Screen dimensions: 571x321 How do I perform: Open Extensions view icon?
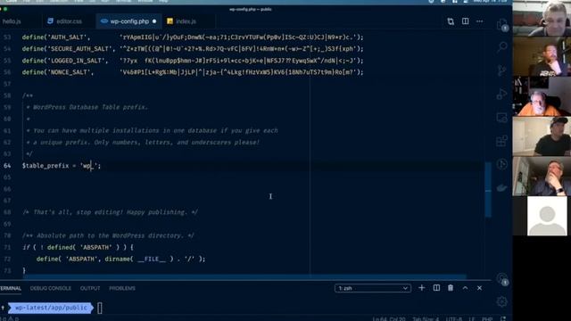tap(501, 141)
